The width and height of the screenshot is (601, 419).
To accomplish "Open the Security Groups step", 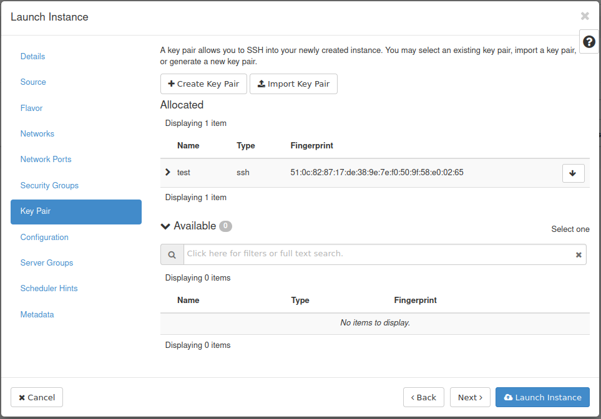I will point(49,186).
